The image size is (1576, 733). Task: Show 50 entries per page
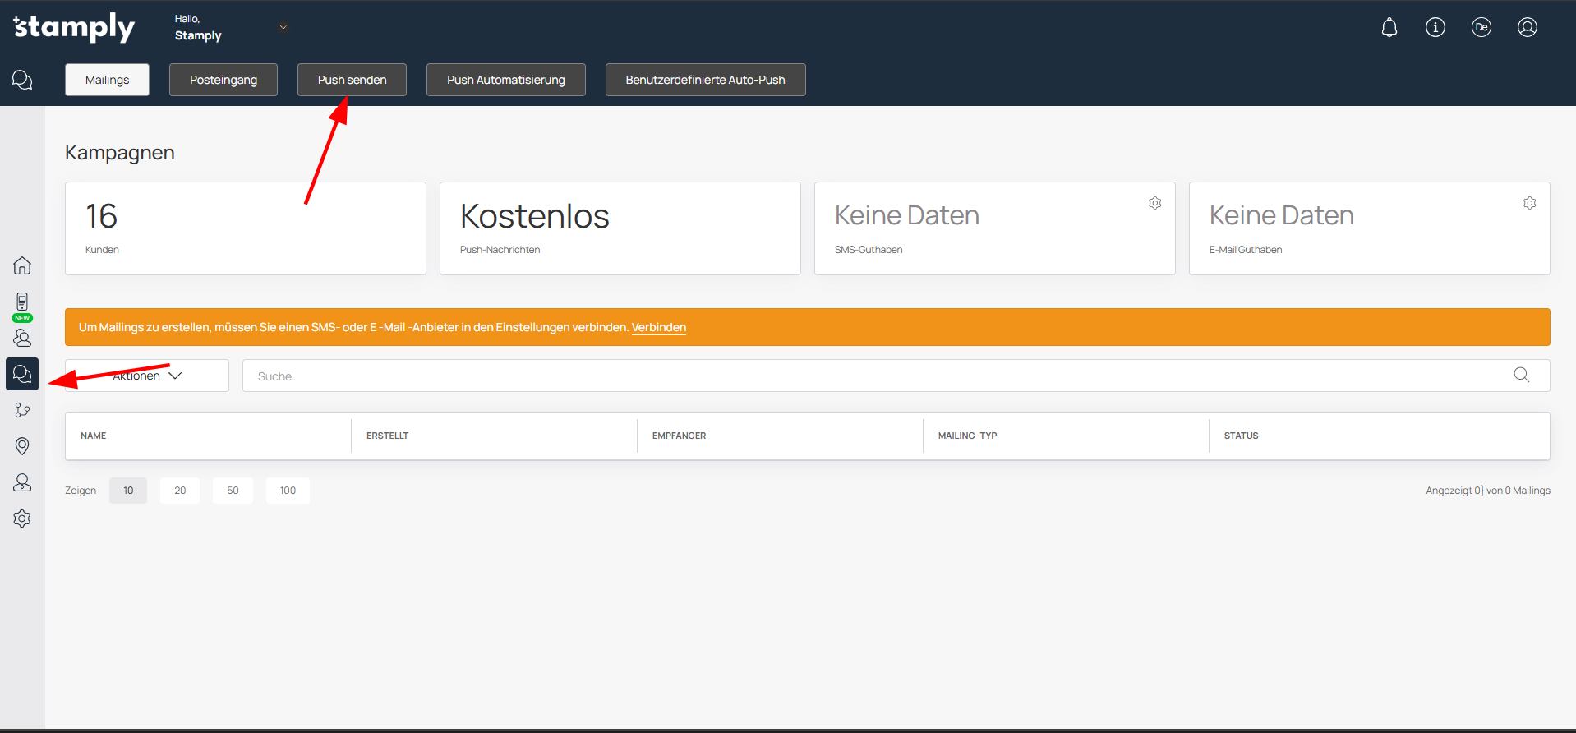(x=233, y=491)
